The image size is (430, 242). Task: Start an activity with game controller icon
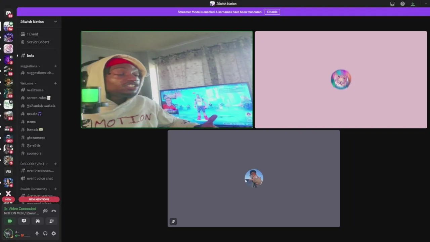(38, 221)
